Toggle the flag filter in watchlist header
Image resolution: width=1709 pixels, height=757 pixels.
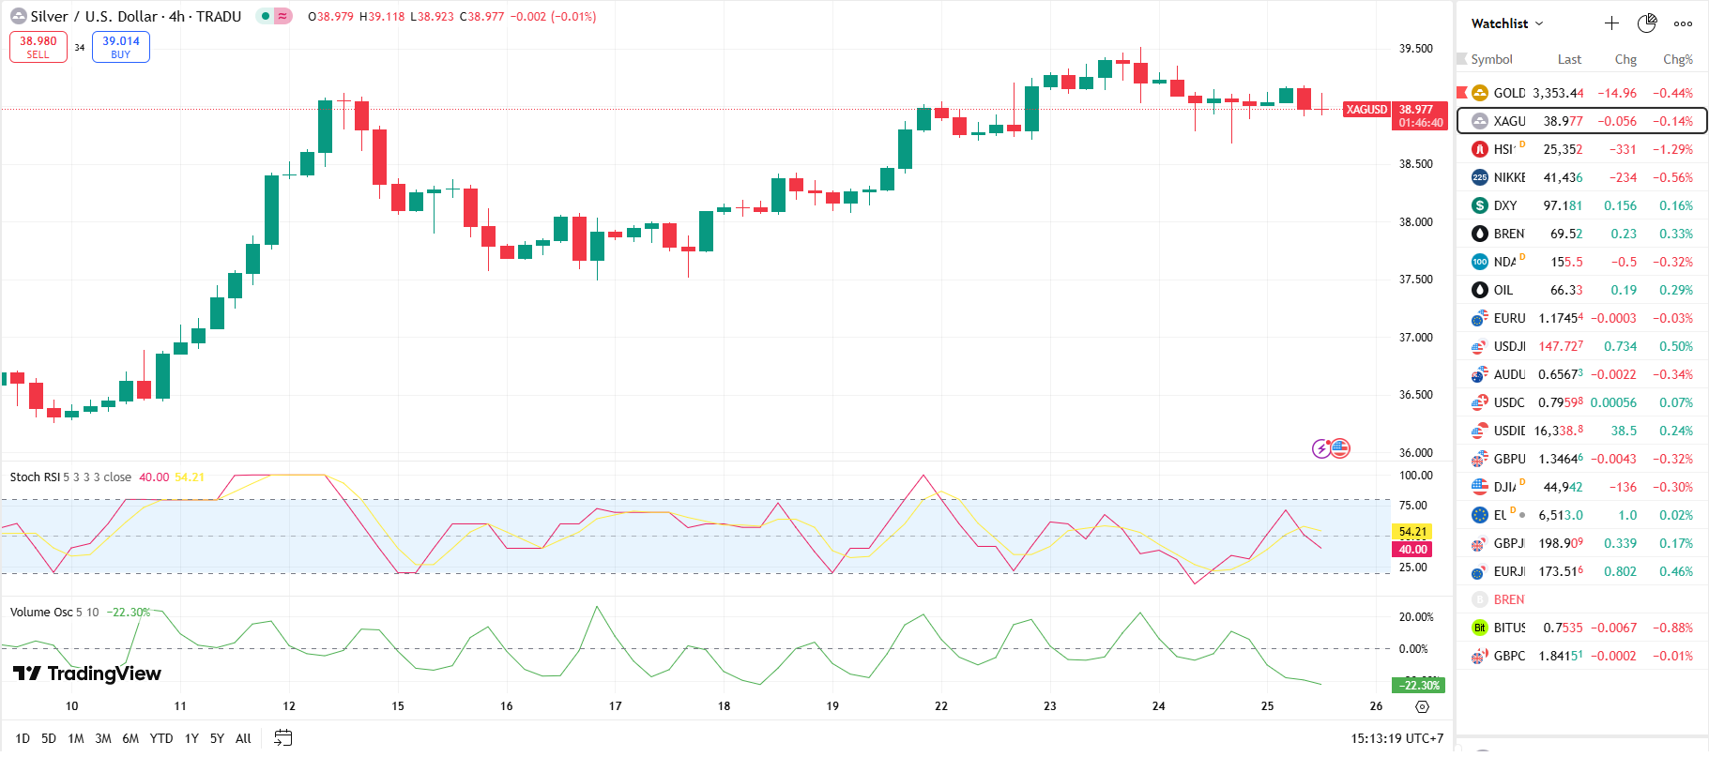[1461, 59]
